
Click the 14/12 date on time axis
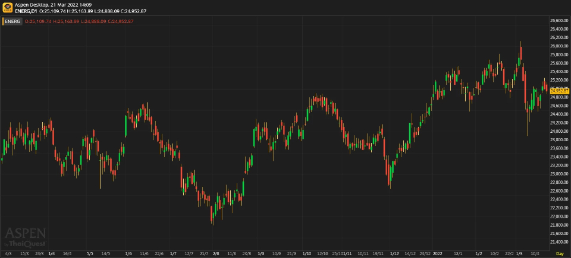pyautogui.click(x=410, y=253)
